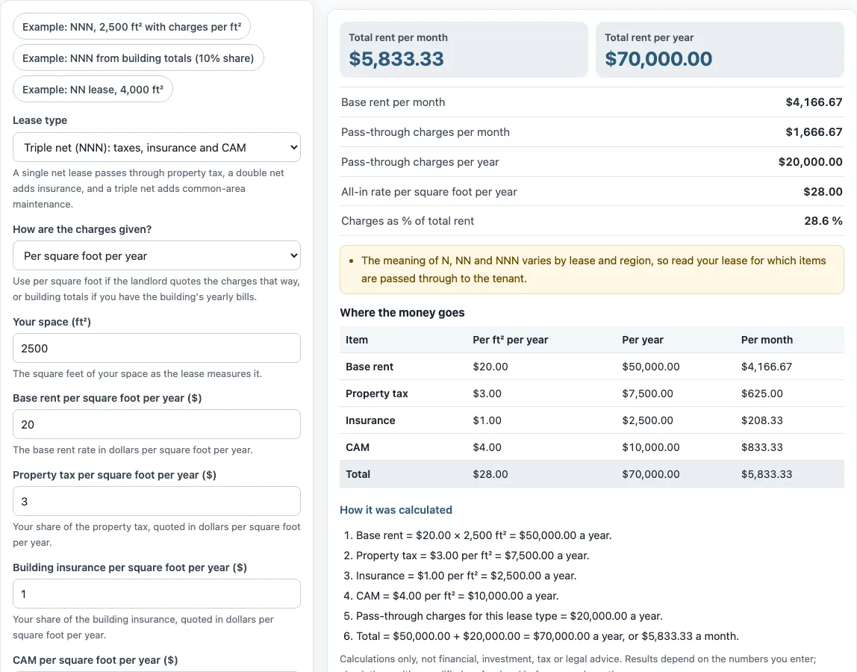Open the Lease type dropdown
Viewport: 857px width, 672px height.
point(157,147)
